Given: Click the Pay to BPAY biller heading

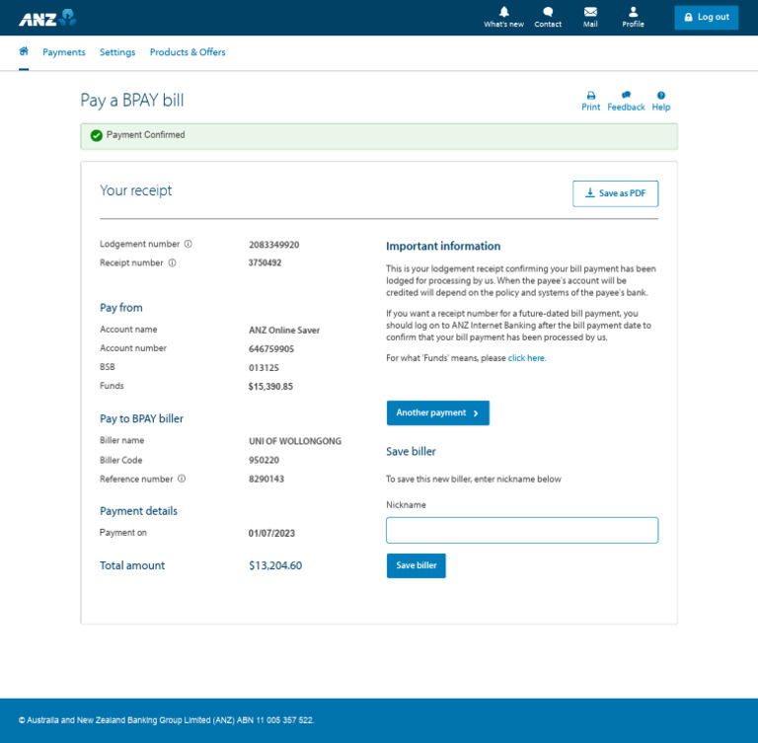Looking at the screenshot, I should point(142,419).
